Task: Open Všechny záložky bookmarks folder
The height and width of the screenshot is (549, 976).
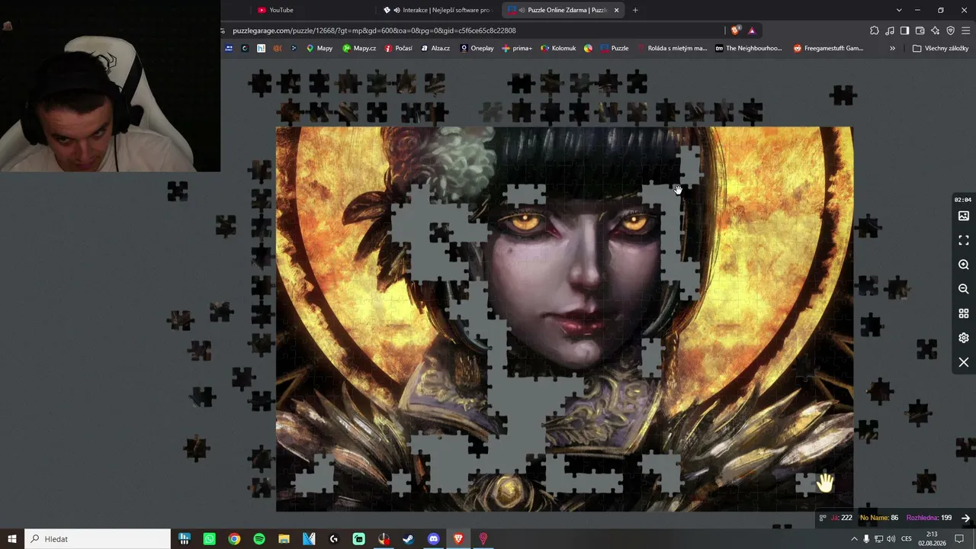Action: (x=941, y=48)
